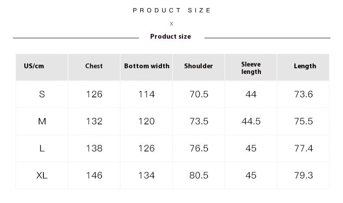Click the Sleeve length column header

coord(251,68)
